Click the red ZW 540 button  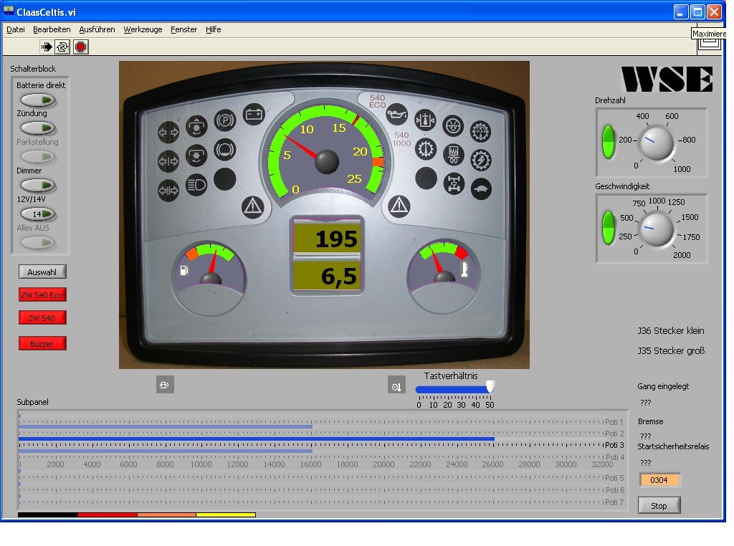point(42,317)
